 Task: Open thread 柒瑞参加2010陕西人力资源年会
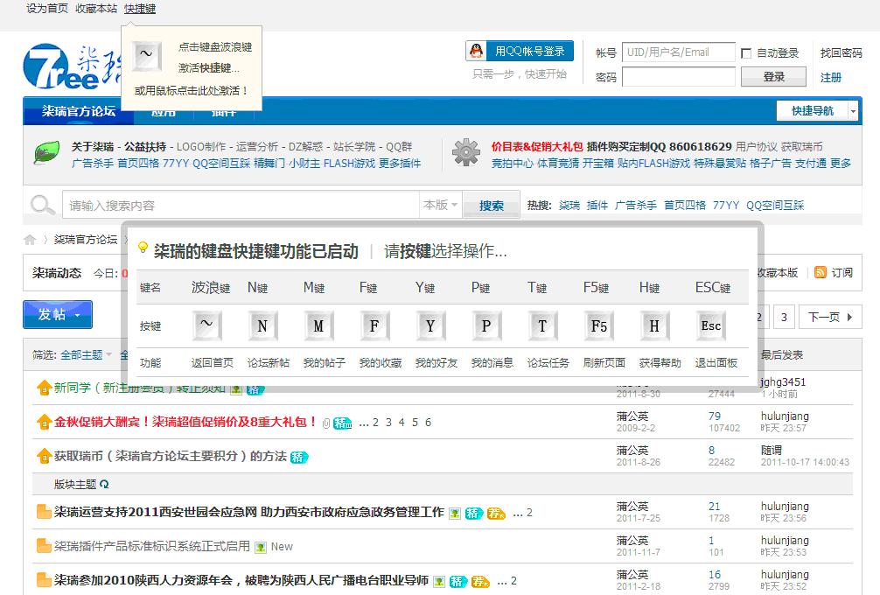click(x=241, y=580)
